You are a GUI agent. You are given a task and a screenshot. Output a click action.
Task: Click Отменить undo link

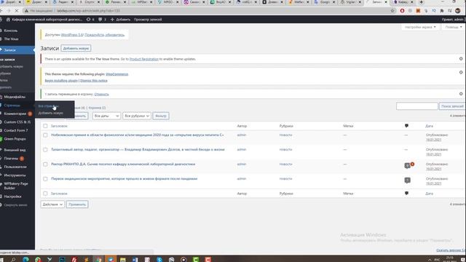pos(102,94)
